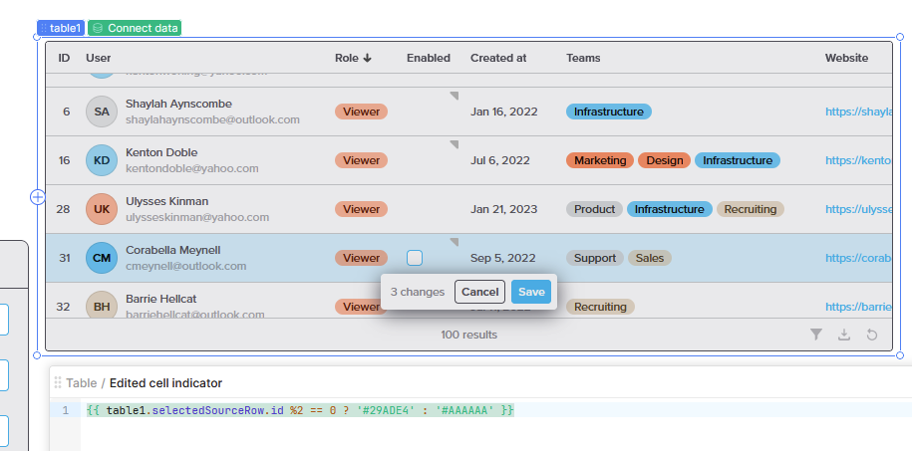Click the SA avatar for Shaylah Aynscombe

[x=102, y=112]
